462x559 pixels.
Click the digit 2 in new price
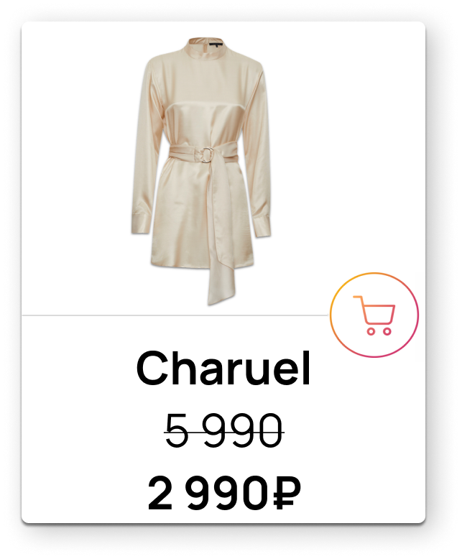click(x=160, y=493)
